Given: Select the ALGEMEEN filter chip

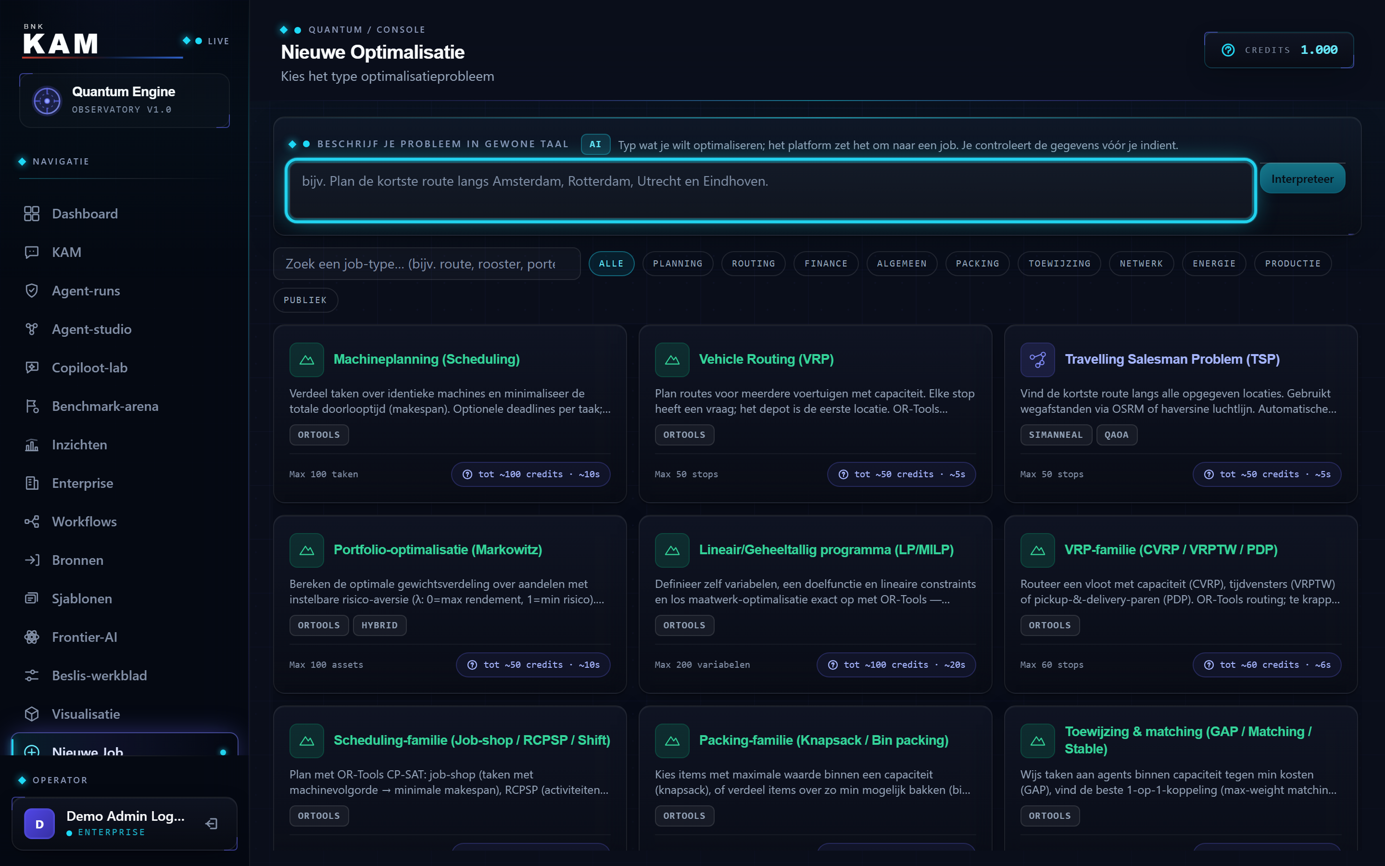Looking at the screenshot, I should coord(901,264).
